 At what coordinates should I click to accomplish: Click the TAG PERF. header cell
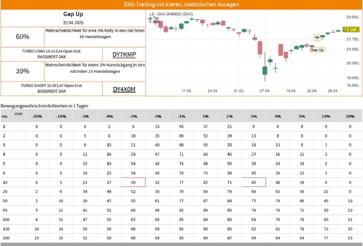13,116
